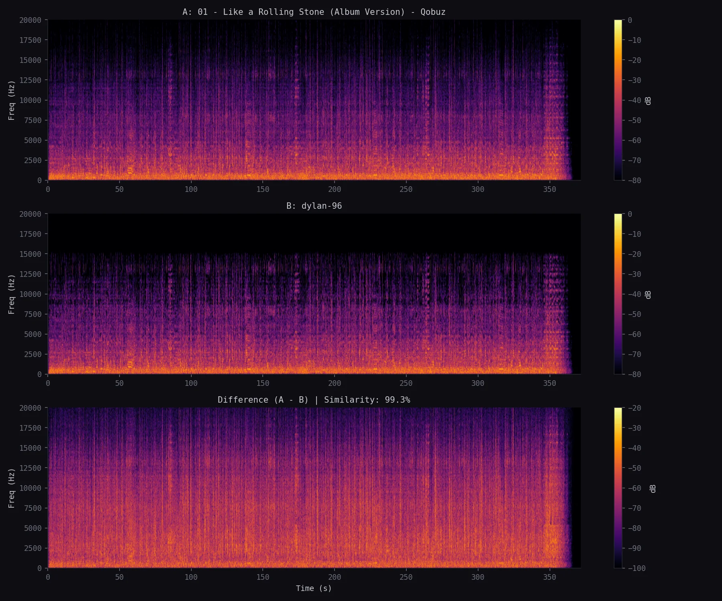This screenshot has width=722, height=601.
Task: Click the "350" time tick under plot A
Action: (x=550, y=189)
